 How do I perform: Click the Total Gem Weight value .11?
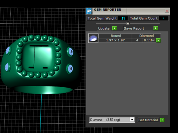(123, 18)
